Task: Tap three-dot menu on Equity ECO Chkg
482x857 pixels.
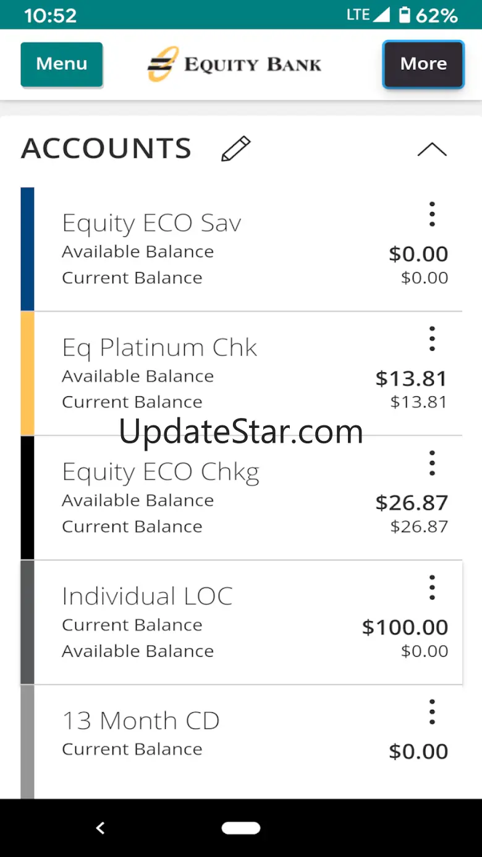Action: 432,463
